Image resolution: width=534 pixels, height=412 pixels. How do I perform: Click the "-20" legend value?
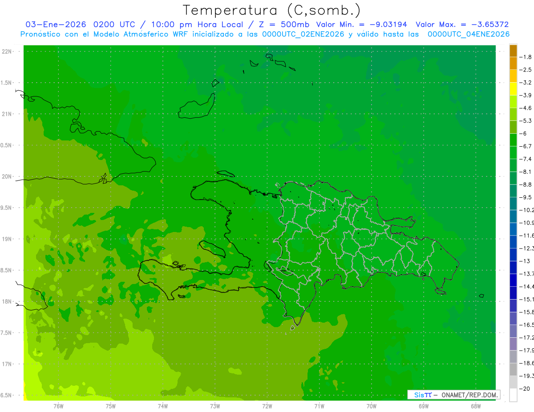pos(525,388)
